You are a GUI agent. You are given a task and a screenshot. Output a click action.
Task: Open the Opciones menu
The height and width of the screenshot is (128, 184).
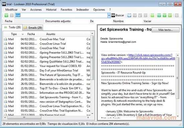(99, 10)
